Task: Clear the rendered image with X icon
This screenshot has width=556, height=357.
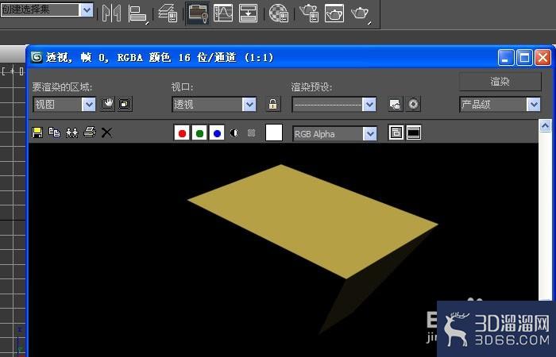Action: coord(106,132)
